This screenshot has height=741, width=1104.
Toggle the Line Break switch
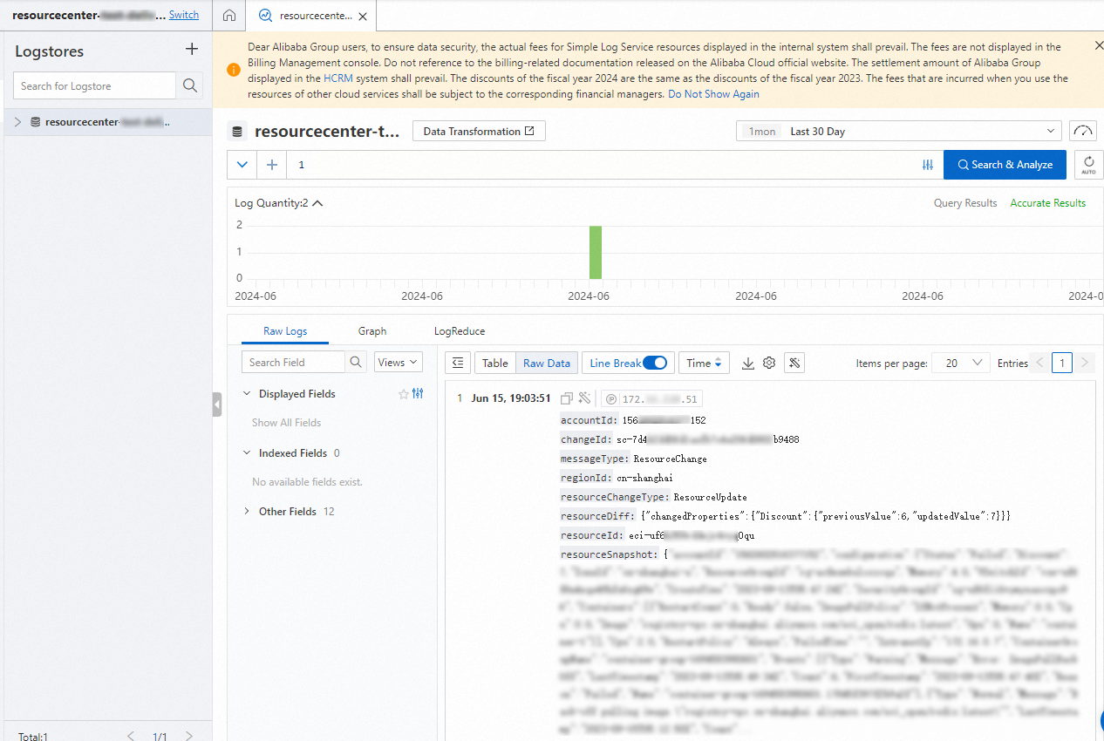(x=655, y=363)
